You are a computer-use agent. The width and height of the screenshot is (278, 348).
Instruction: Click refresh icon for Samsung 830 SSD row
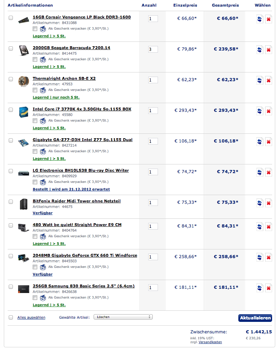(x=260, y=288)
